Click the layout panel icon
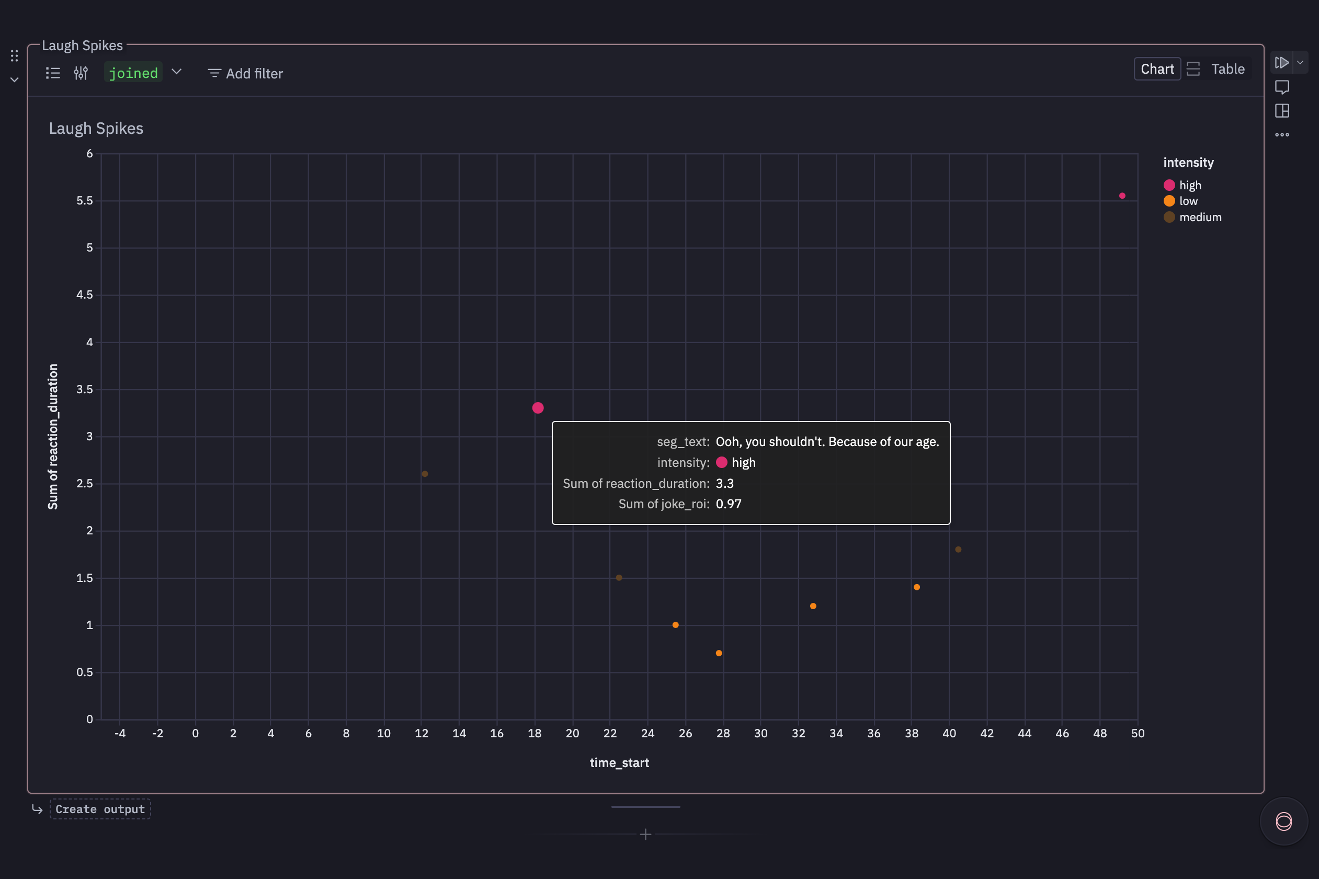Screen dimensions: 1319x879 pyautogui.click(x=1282, y=111)
